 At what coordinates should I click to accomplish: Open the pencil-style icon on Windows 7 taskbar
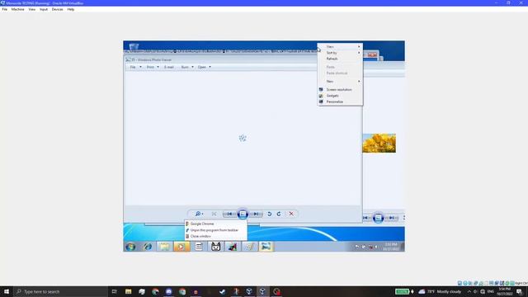tap(249, 247)
